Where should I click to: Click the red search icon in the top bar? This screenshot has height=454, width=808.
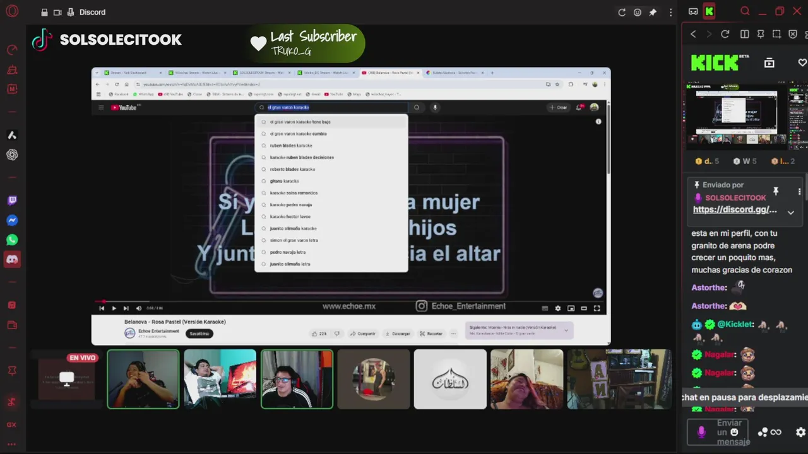pos(745,11)
